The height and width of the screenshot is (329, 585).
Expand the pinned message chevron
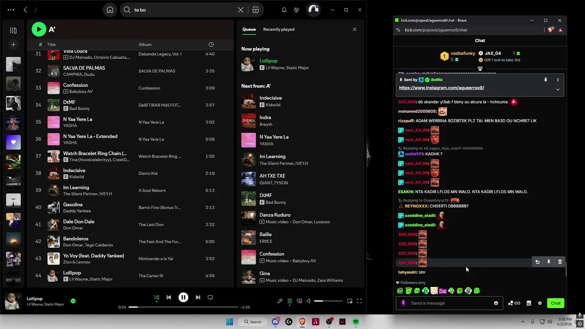558,90
